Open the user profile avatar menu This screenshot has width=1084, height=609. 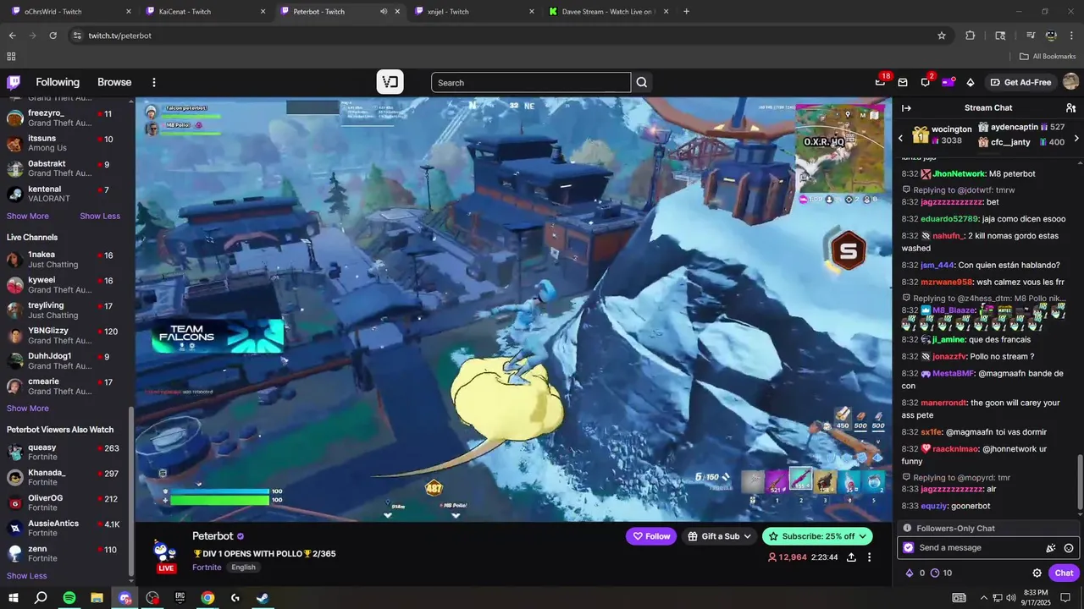[1070, 82]
